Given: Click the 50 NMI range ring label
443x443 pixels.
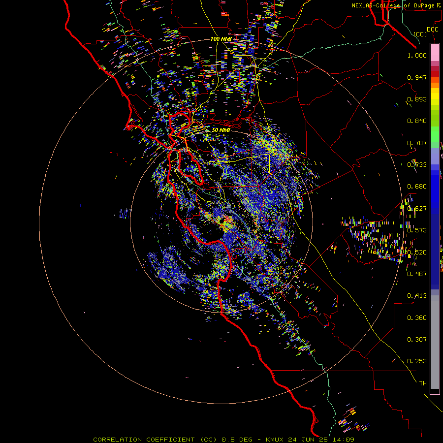Looking at the screenshot, I should [221, 130].
